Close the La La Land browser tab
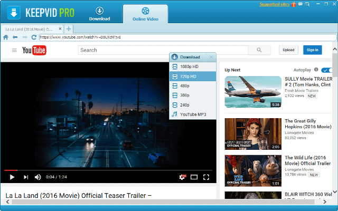 60,28
